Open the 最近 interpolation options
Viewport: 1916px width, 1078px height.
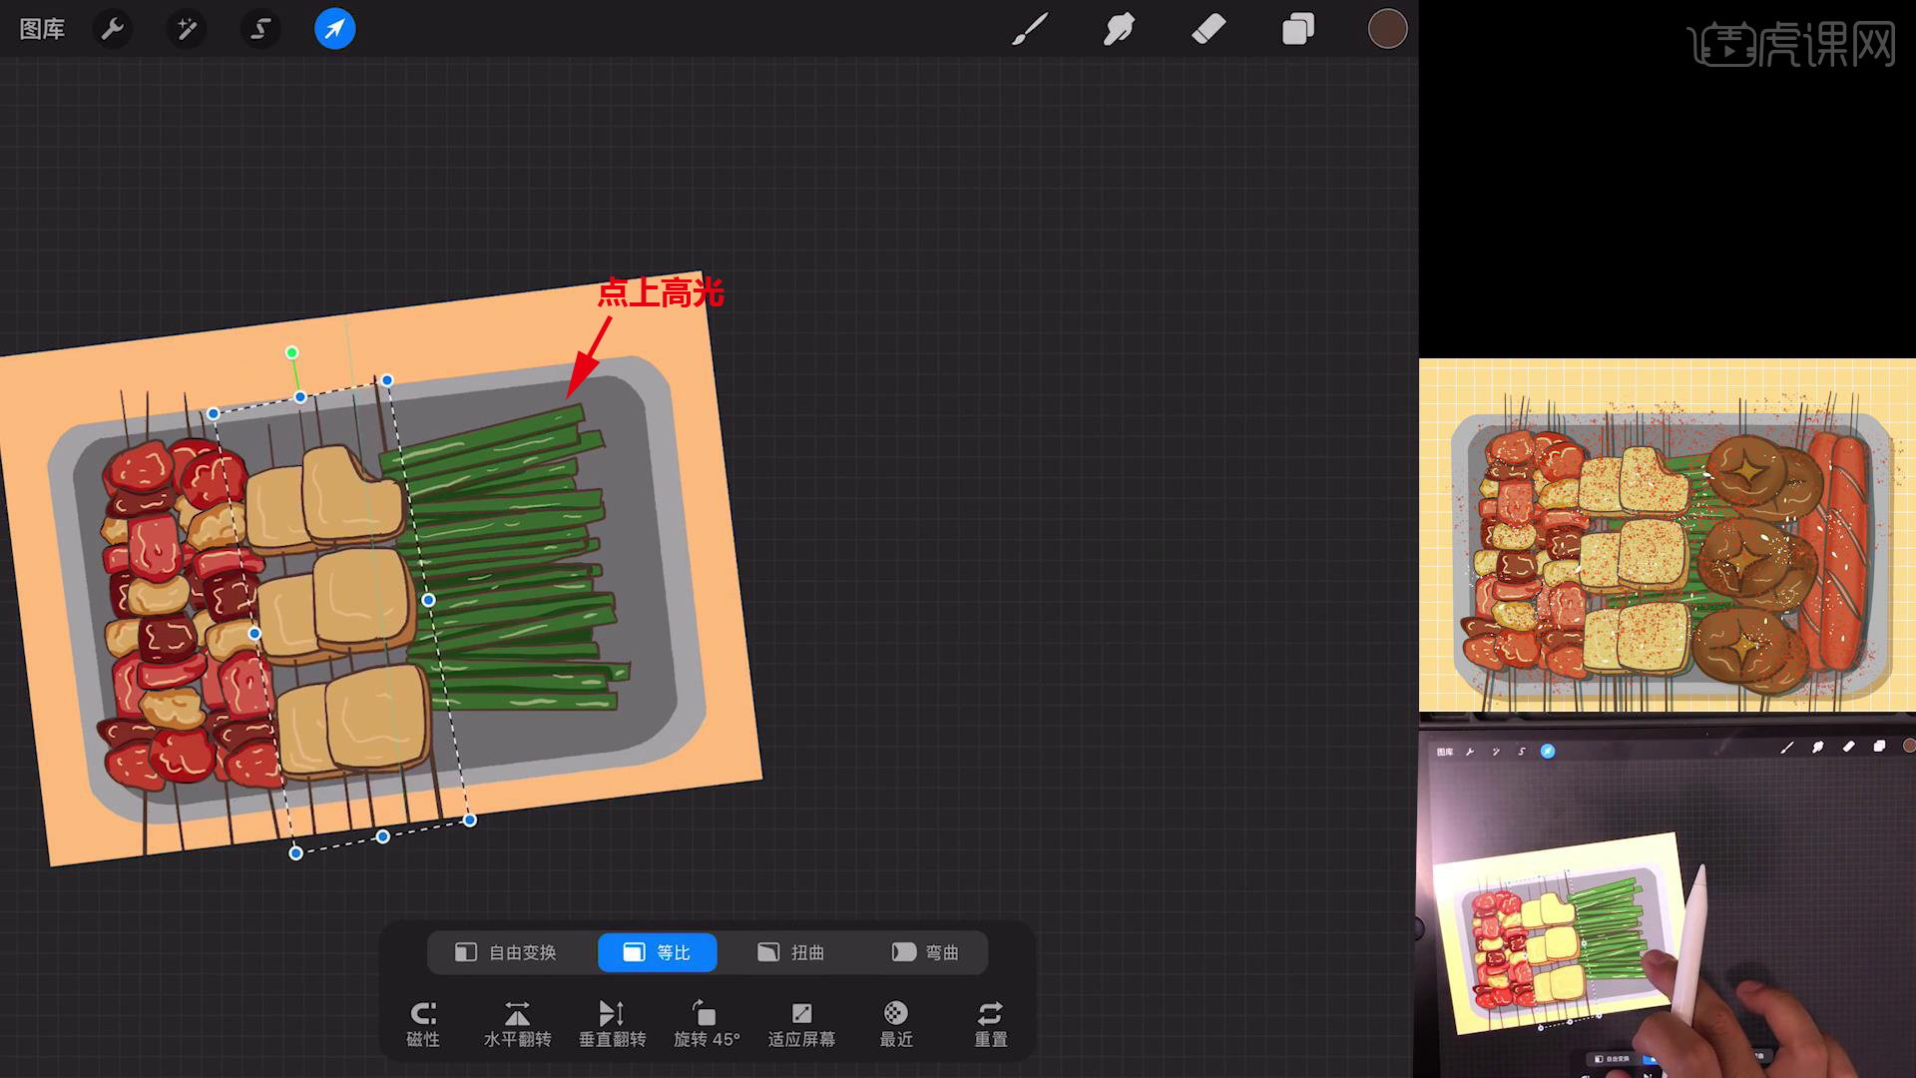896,1023
